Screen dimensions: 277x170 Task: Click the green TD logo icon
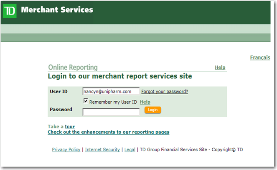click(10, 11)
